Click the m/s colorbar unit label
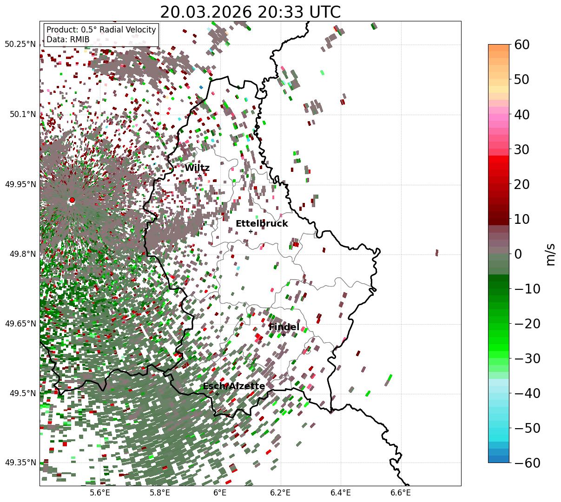The height and width of the screenshot is (502, 561). click(x=551, y=254)
